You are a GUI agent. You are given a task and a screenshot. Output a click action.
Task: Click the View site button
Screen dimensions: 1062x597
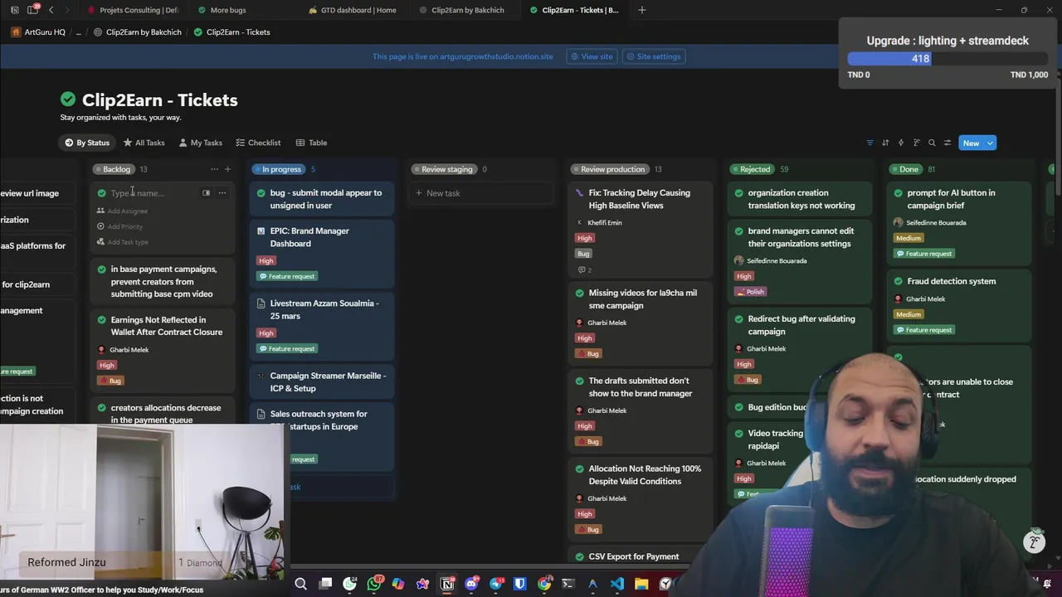click(591, 56)
